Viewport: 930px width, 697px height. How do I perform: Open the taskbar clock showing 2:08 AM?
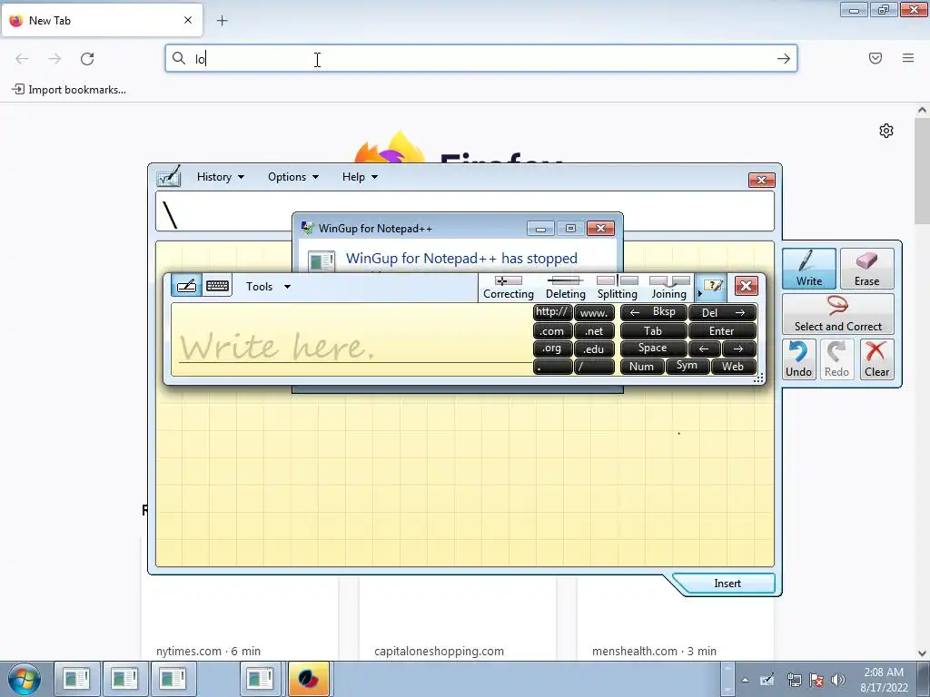884,680
